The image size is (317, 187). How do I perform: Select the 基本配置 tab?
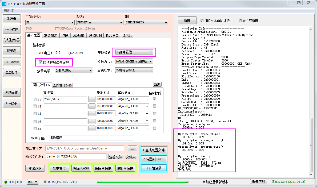point(34,35)
